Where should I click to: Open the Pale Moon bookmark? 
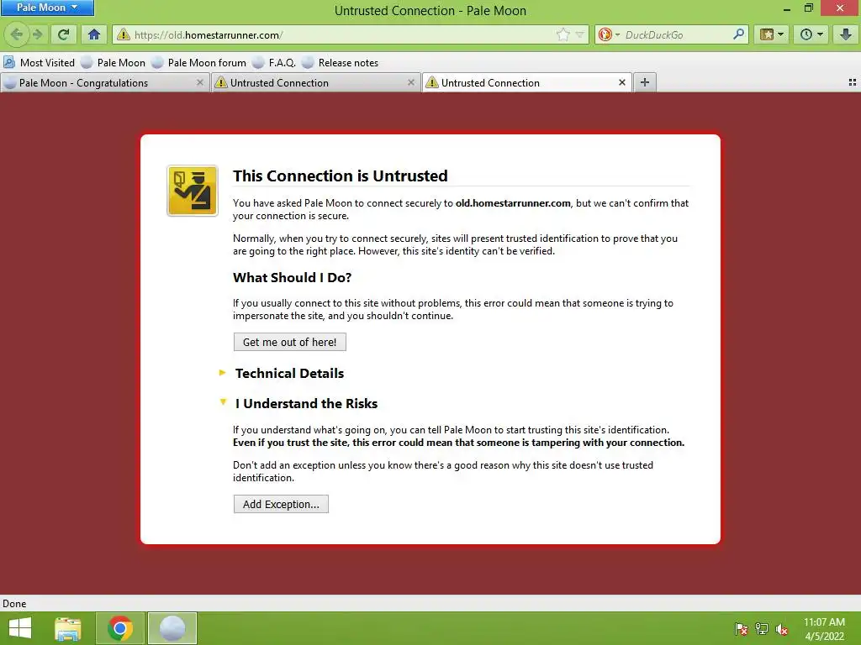[x=114, y=62]
